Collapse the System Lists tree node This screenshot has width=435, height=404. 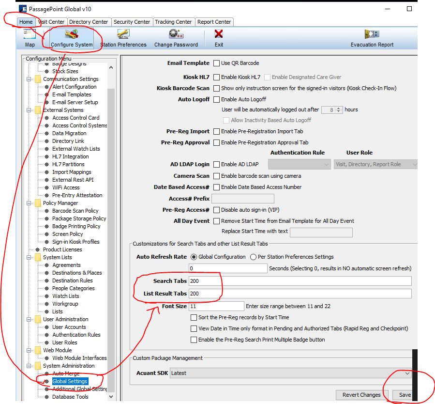29,257
